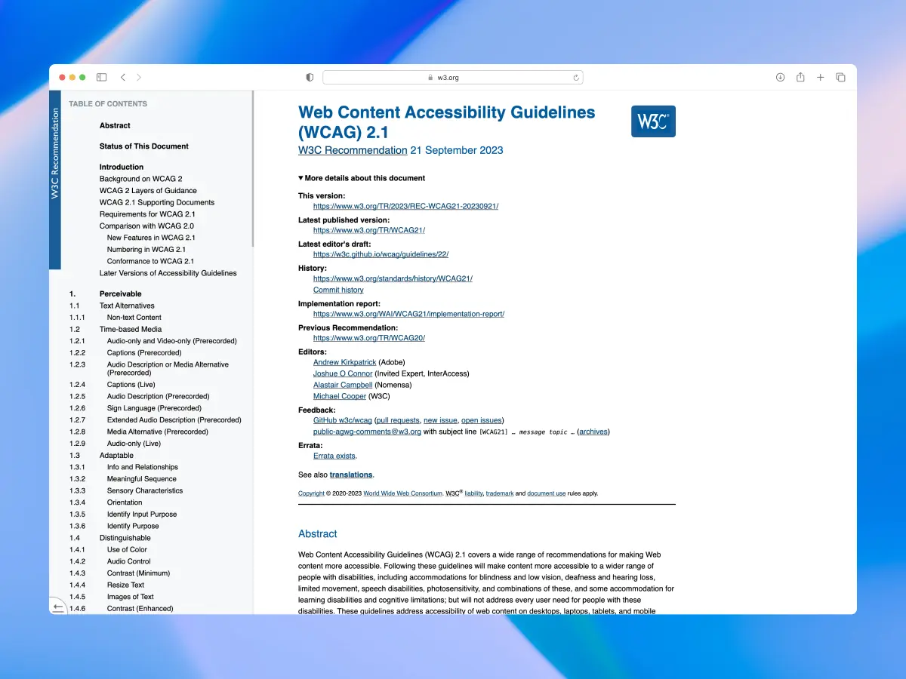This screenshot has width=906, height=679.
Task: Open the trademark link
Action: click(x=500, y=493)
